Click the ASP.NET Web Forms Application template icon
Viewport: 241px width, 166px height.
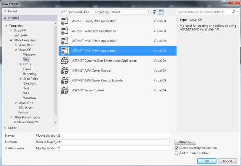pyautogui.click(x=65, y=31)
